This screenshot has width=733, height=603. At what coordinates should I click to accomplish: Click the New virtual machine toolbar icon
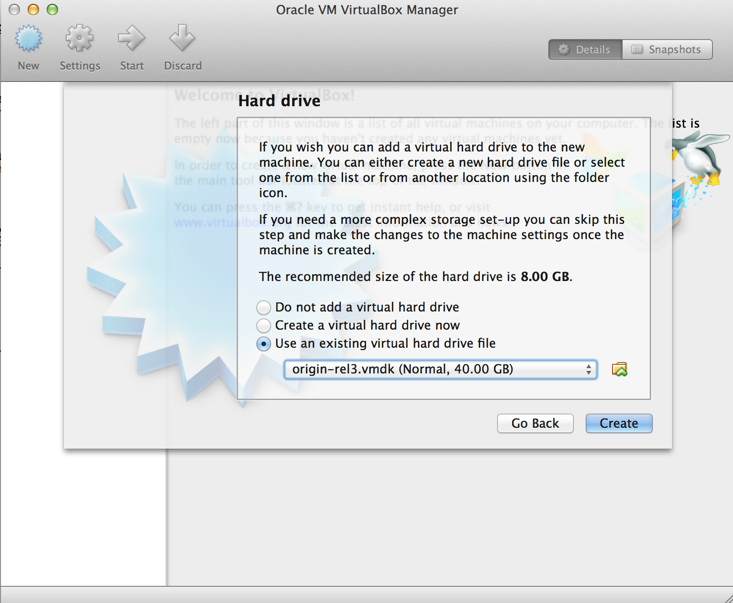pyautogui.click(x=29, y=39)
